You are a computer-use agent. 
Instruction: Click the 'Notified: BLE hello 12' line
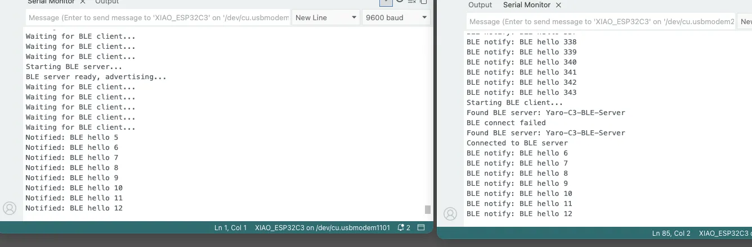[74, 208]
